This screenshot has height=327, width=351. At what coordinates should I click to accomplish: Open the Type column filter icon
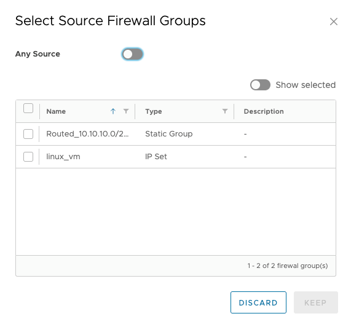click(x=225, y=111)
